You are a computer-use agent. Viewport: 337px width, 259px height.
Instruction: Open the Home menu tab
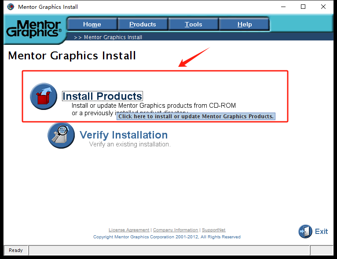tap(92, 24)
